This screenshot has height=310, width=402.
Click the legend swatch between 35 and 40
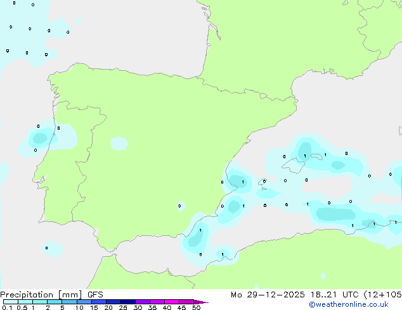coord(157,302)
